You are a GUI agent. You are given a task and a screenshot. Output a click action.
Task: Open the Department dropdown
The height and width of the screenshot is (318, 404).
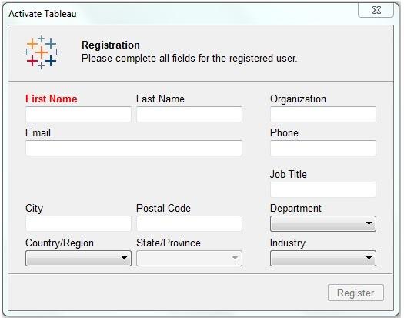coord(323,223)
